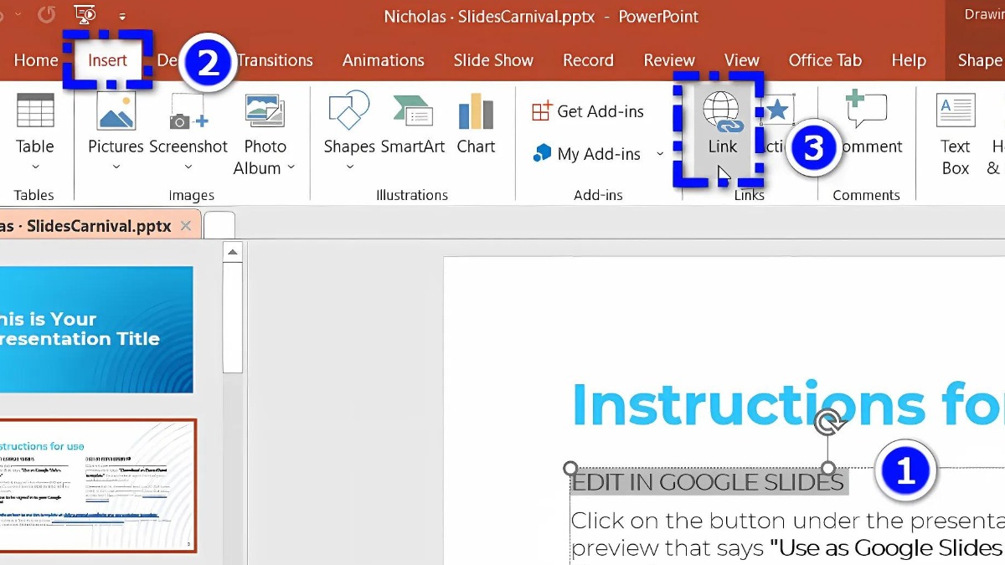Screen dimensions: 1005x565
Task: Click the Redo circular arrow icon
Action: click(x=47, y=14)
